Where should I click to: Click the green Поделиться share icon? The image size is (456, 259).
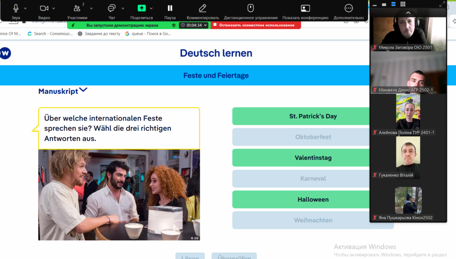coord(141,8)
